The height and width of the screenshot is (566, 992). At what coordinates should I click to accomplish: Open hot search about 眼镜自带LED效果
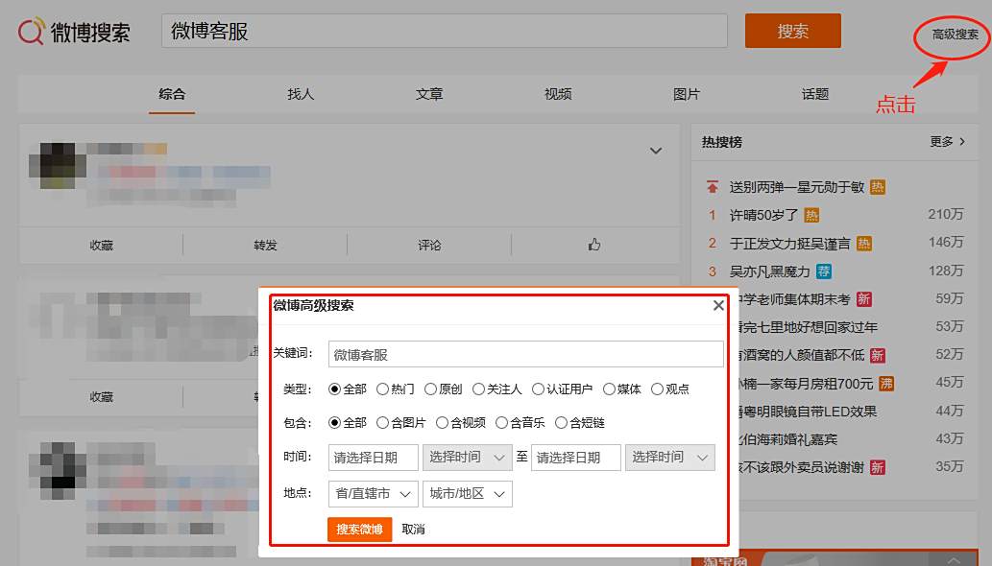[808, 412]
